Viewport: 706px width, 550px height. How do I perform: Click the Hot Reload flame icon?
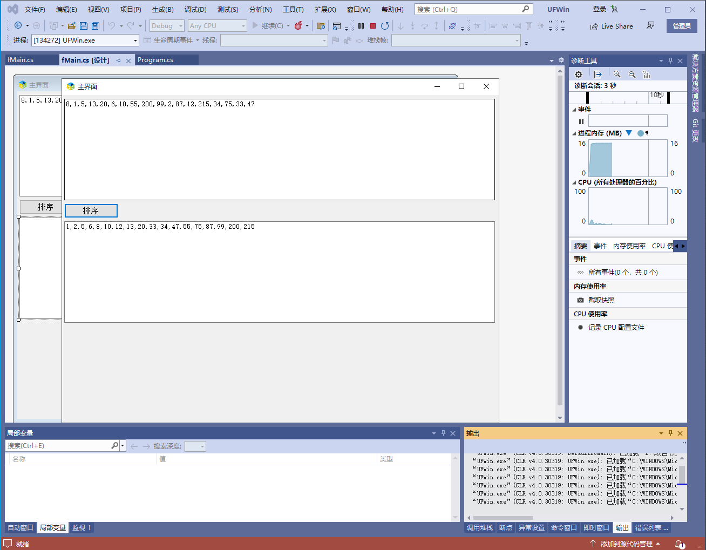298,26
